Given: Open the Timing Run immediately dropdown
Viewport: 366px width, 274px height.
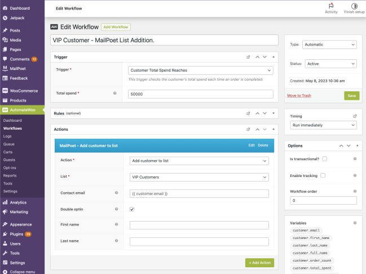Looking at the screenshot, I should 323,125.
